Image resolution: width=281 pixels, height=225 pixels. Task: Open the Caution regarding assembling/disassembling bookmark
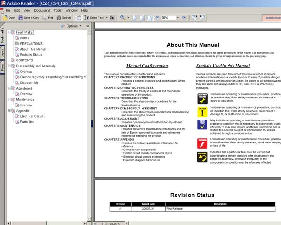53,77
